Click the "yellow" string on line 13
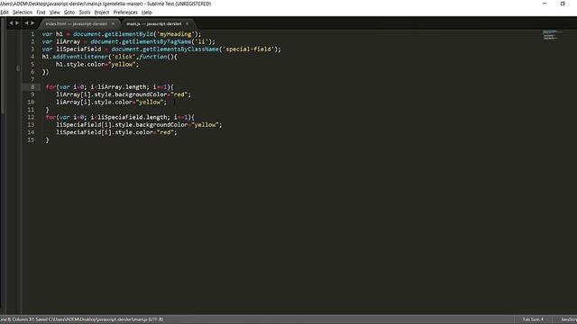This screenshot has height=324, width=577. (x=206, y=125)
